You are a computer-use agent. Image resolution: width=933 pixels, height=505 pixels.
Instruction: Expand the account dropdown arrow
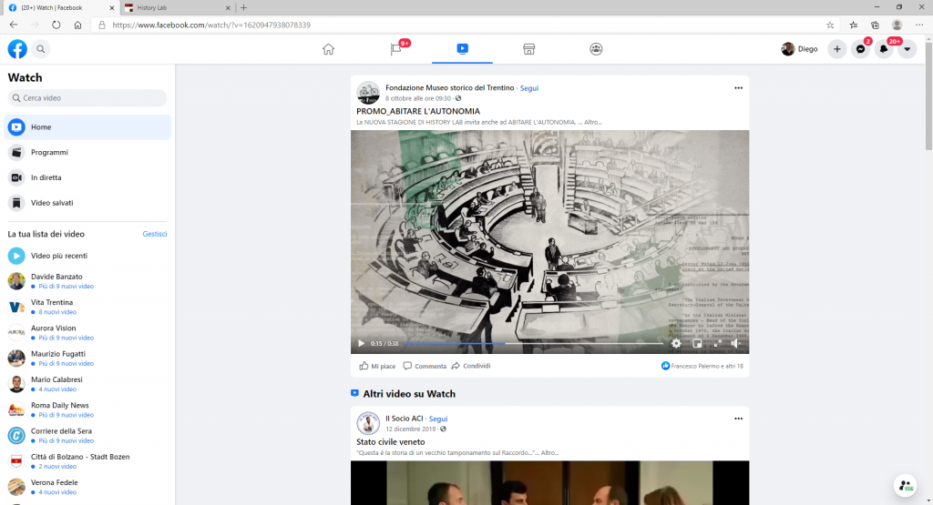907,49
